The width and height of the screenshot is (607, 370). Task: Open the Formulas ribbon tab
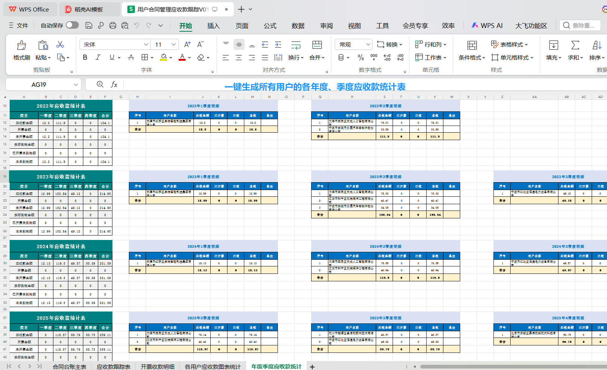270,26
